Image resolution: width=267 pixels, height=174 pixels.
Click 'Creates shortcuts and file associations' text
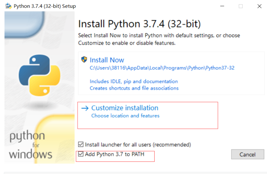[x=134, y=88]
